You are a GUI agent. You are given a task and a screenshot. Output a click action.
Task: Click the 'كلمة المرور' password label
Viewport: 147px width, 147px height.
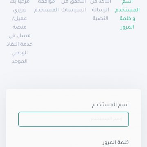click(x=116, y=143)
